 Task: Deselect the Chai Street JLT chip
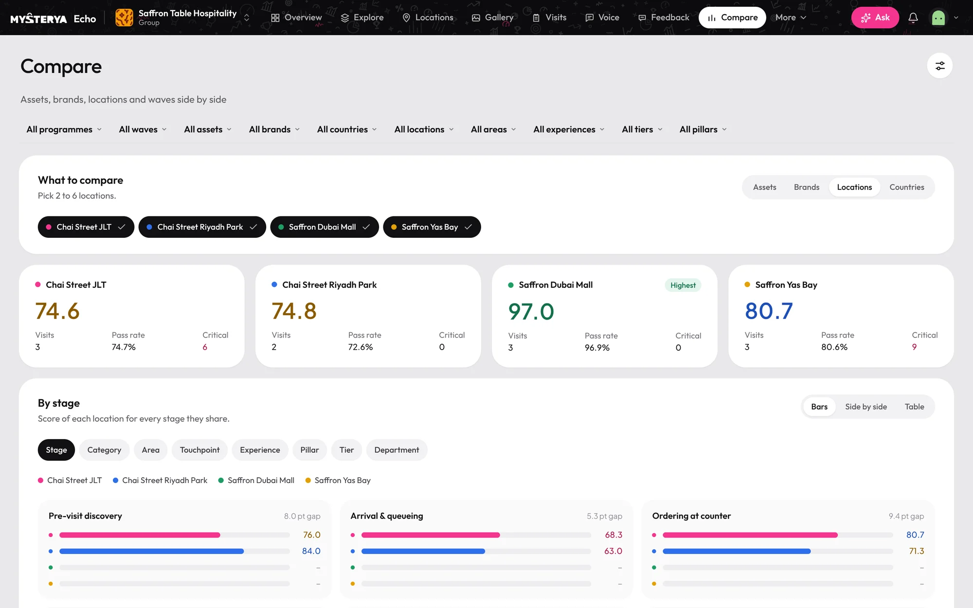tap(86, 227)
